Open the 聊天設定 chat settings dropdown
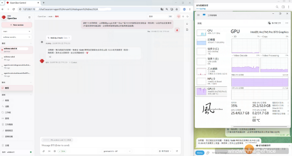Viewport: 292px width, 156px height. 165,151
